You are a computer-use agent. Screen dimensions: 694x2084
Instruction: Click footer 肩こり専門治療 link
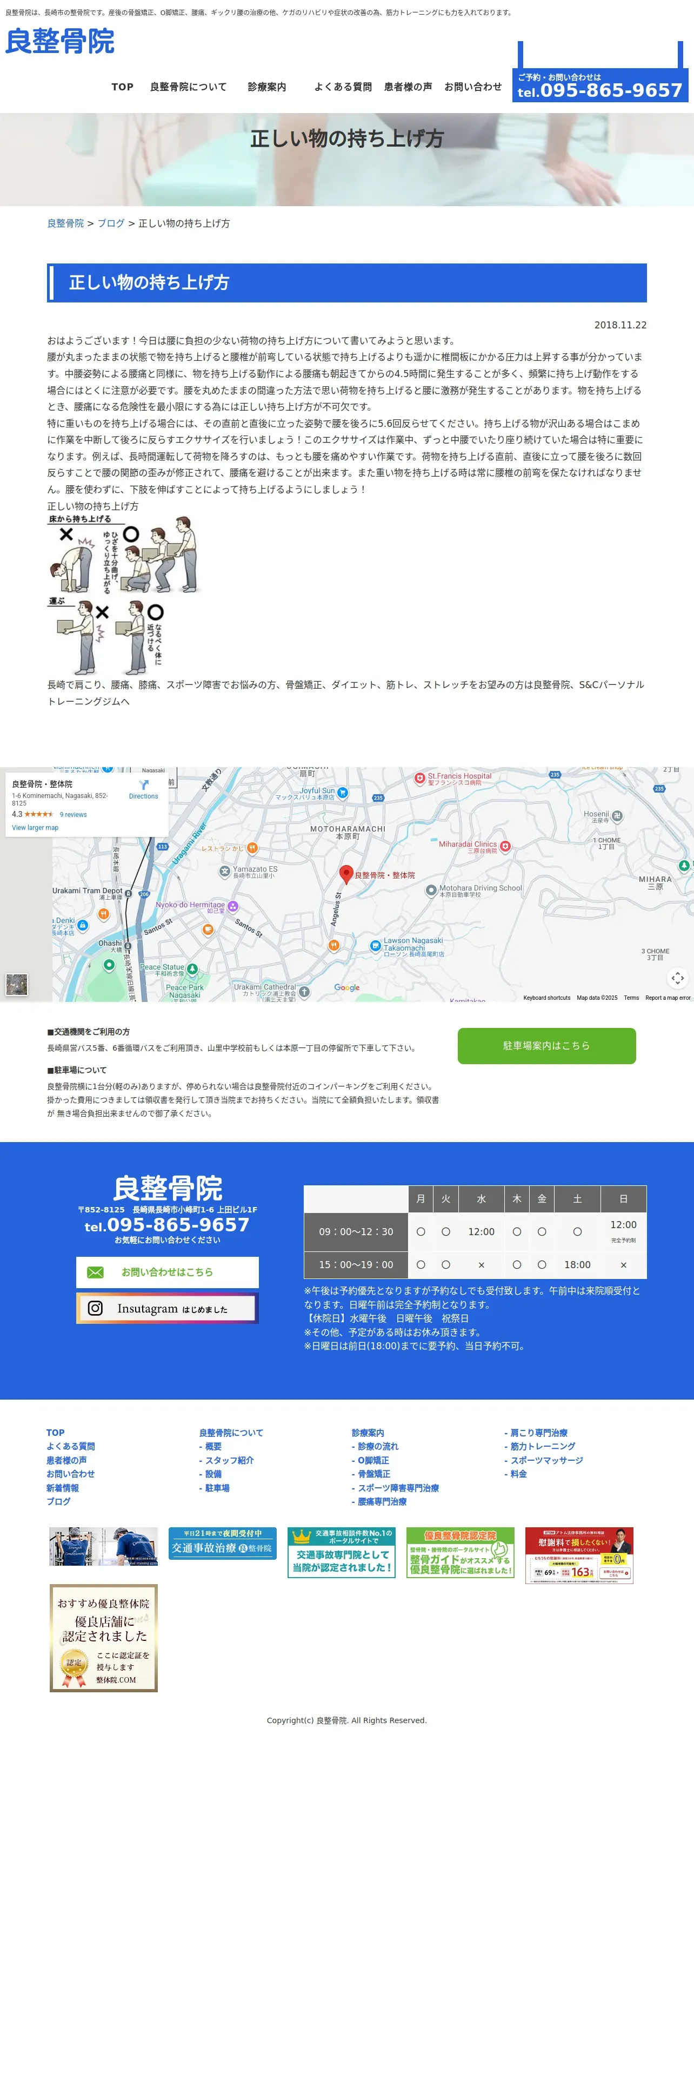(x=536, y=1432)
